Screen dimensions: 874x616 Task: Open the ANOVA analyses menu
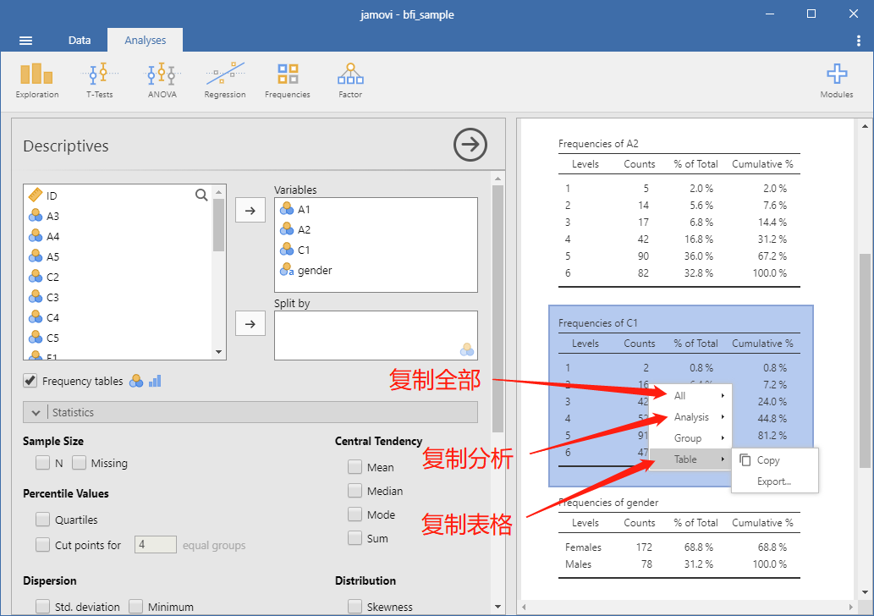[x=162, y=81]
